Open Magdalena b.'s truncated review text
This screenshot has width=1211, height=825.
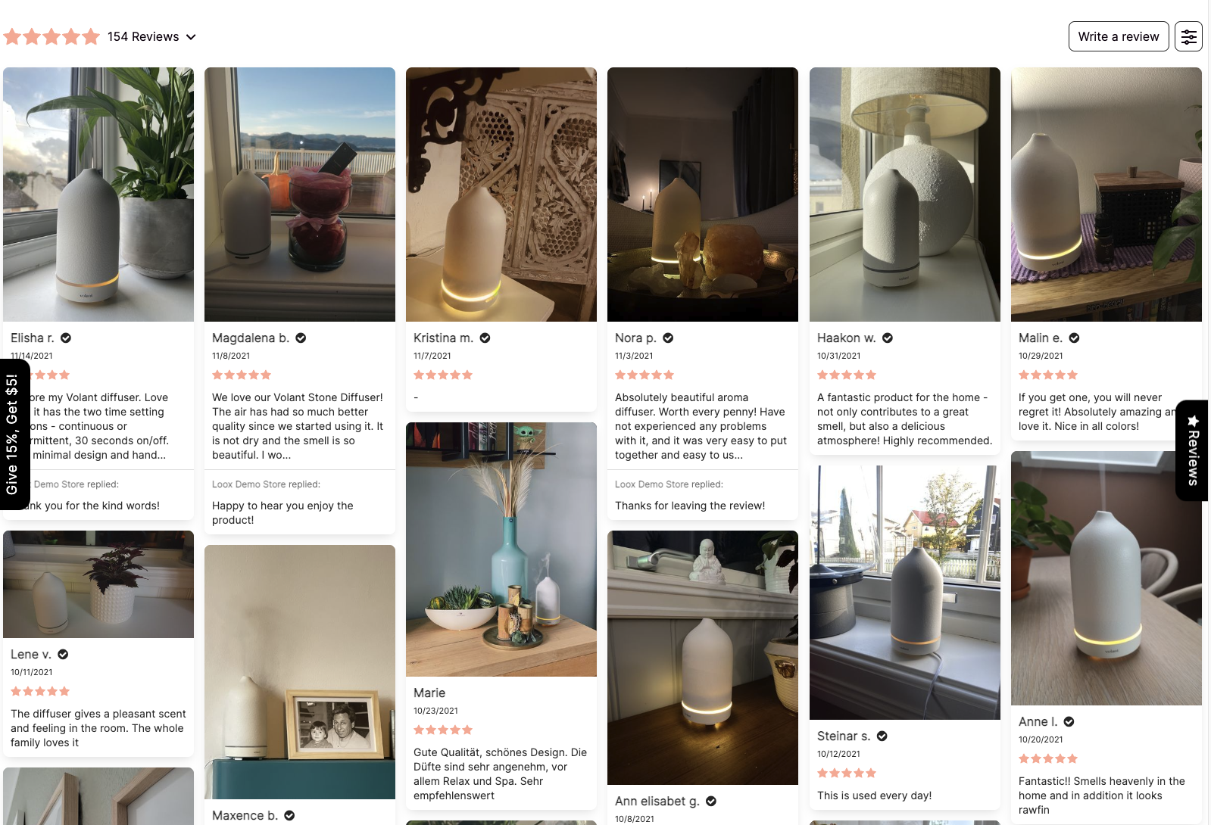pos(300,426)
